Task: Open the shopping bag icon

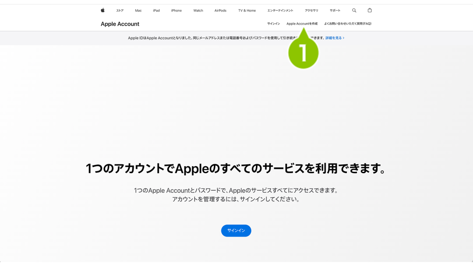Action: coord(370,10)
